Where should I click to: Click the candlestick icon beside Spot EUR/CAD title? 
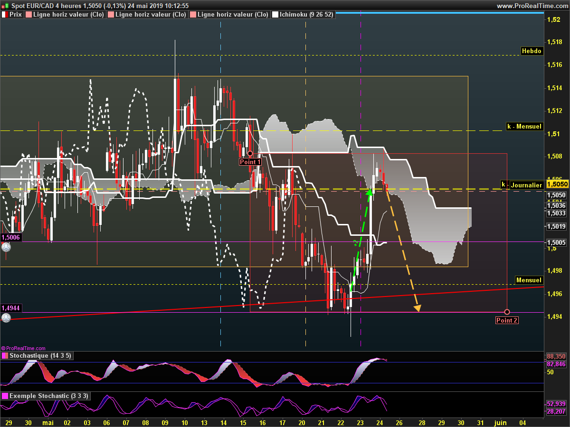pyautogui.click(x=5, y=6)
